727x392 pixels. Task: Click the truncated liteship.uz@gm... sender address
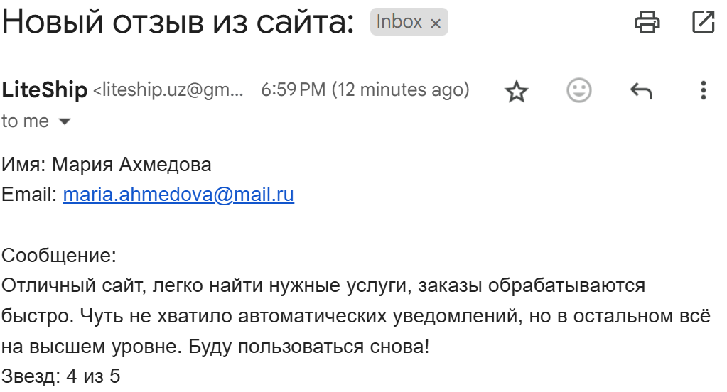(168, 90)
